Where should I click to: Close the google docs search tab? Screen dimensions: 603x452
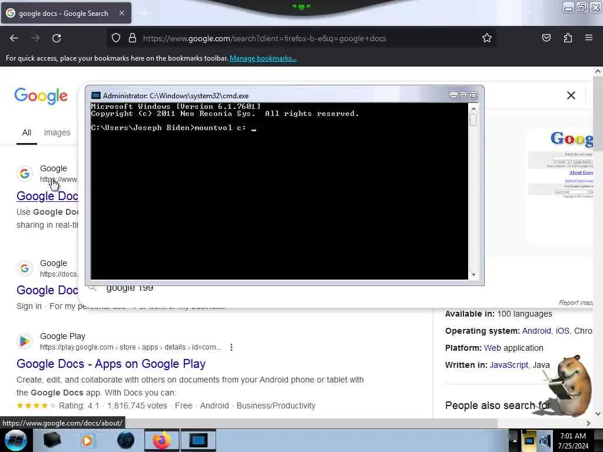tap(121, 13)
